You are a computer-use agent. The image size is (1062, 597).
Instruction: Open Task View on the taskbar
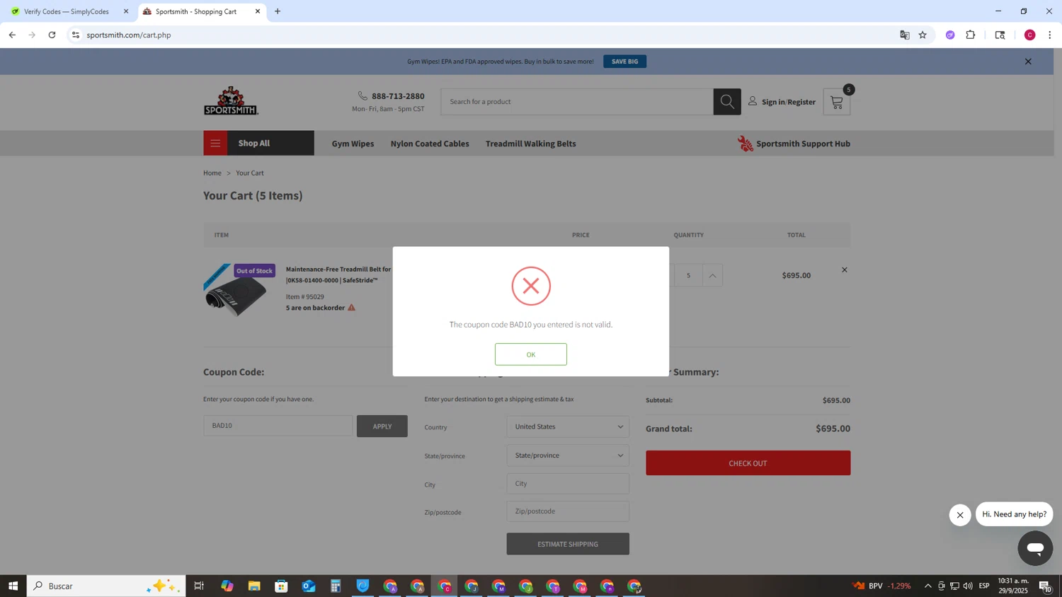coord(199,586)
